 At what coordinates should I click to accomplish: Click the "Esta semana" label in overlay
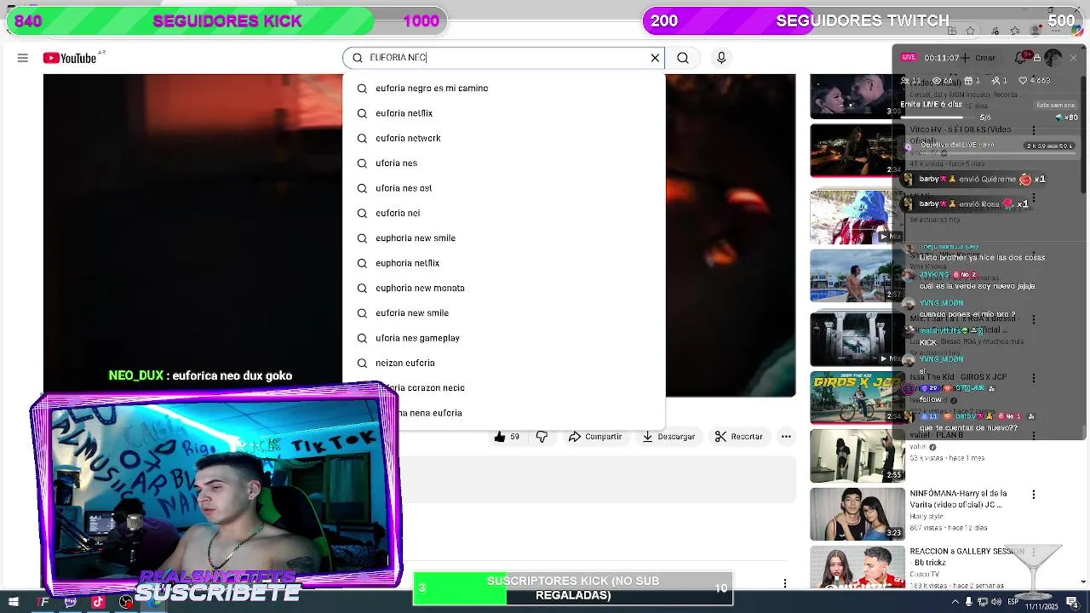(x=1054, y=105)
